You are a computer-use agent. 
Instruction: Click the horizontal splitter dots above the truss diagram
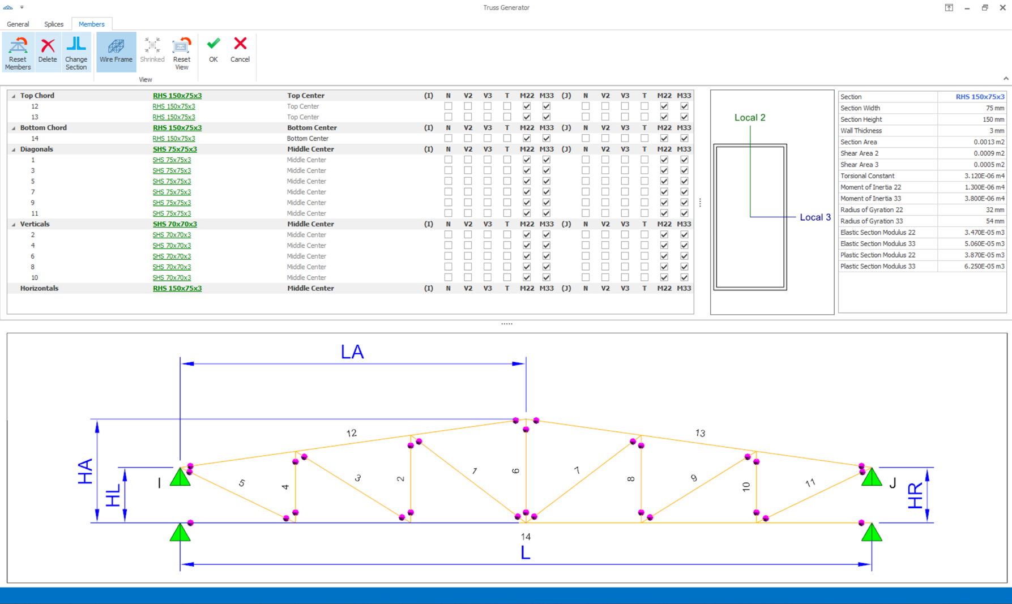[506, 324]
